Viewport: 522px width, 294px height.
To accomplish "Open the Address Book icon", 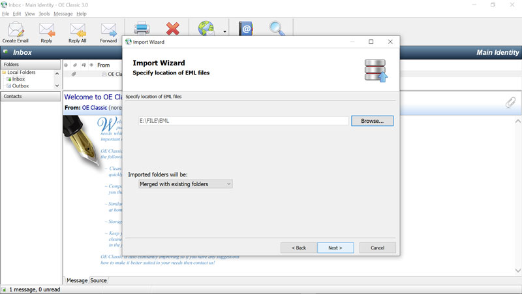I will click(246, 28).
